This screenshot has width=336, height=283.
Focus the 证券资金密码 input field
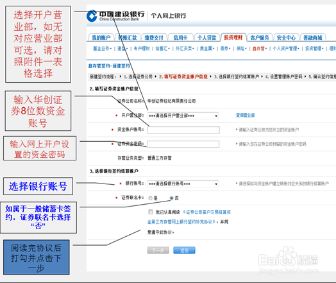pos(183,144)
